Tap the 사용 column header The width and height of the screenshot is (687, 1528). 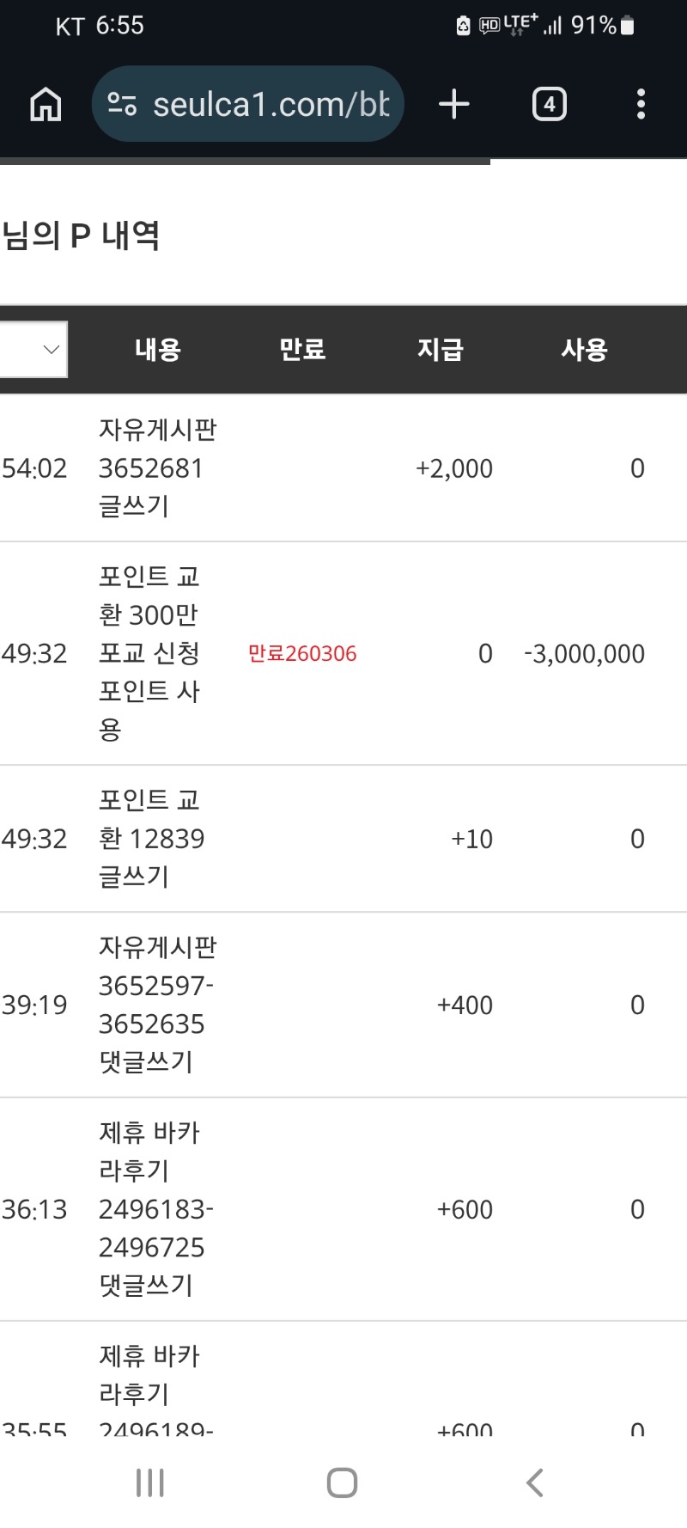(x=585, y=350)
